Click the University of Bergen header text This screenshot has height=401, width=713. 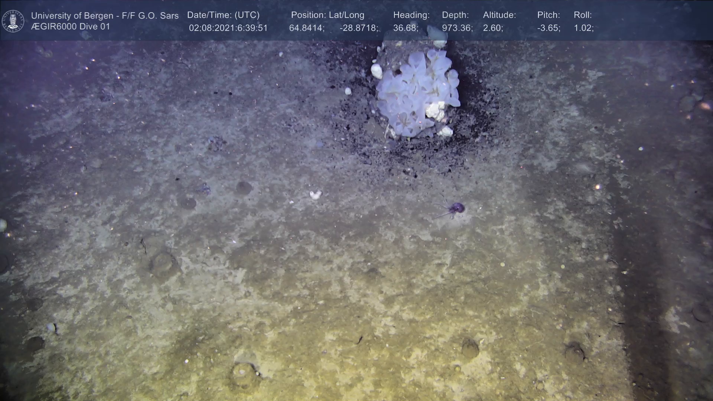coord(105,16)
